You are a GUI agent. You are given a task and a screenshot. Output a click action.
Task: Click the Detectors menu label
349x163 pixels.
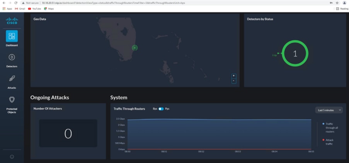pyautogui.click(x=12, y=66)
